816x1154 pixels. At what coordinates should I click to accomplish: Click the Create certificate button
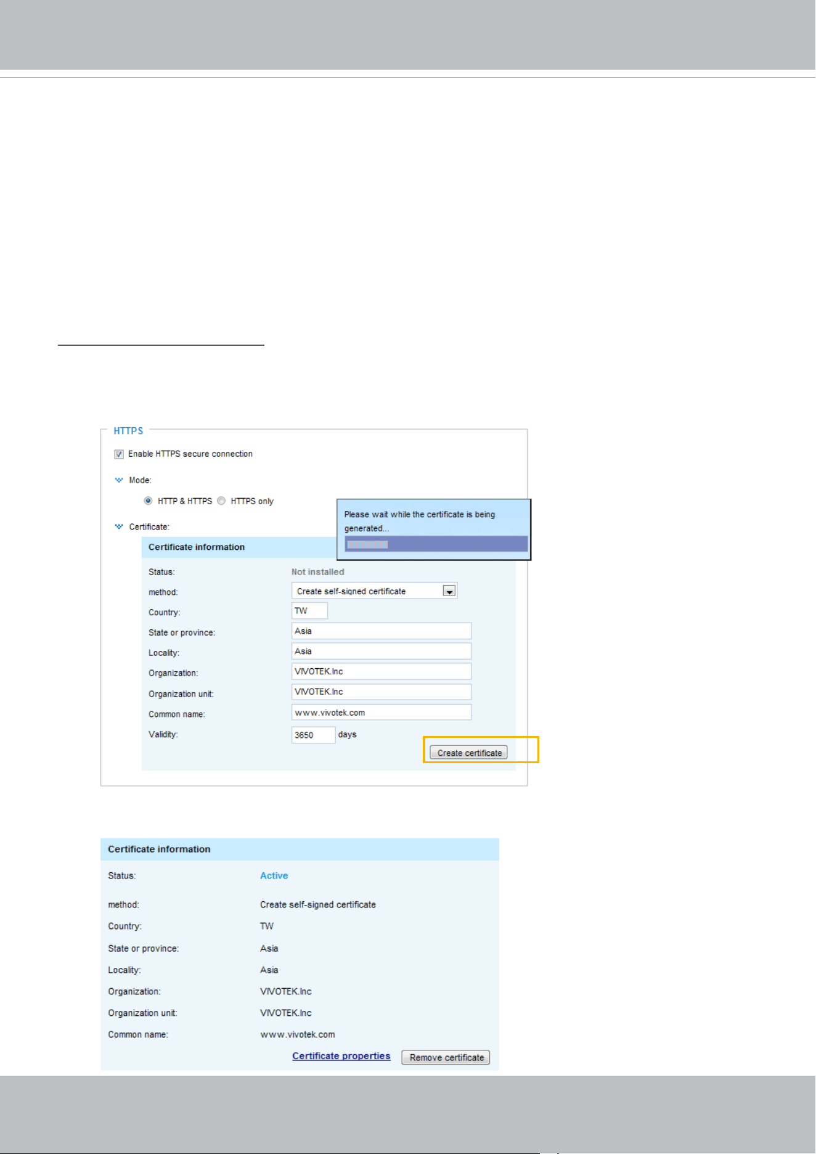click(468, 753)
